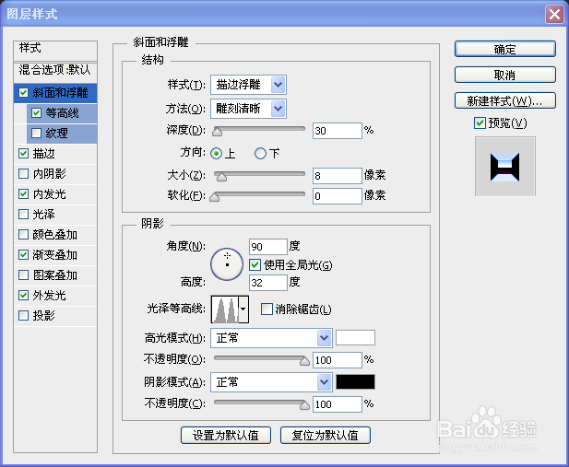Click the 大小 value field
This screenshot has width=569, height=467.
click(338, 176)
